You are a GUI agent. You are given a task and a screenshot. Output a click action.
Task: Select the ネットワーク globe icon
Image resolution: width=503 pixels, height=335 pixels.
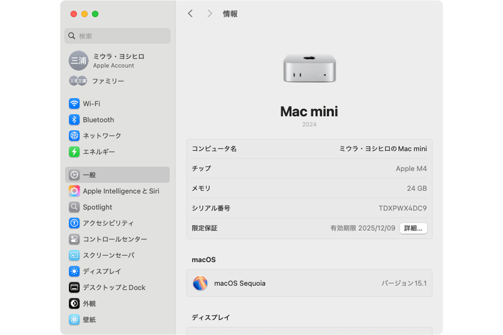74,136
